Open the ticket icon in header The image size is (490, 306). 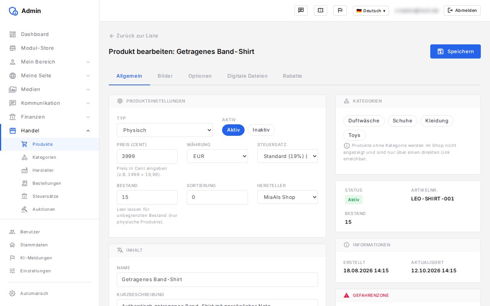click(x=320, y=10)
